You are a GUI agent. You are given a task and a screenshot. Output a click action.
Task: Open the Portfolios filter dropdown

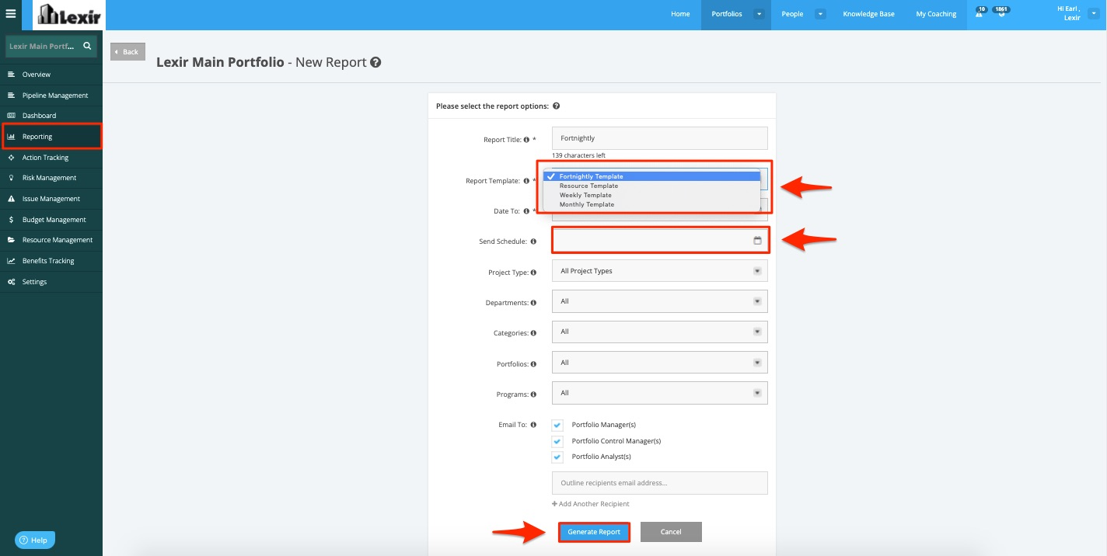coord(659,363)
